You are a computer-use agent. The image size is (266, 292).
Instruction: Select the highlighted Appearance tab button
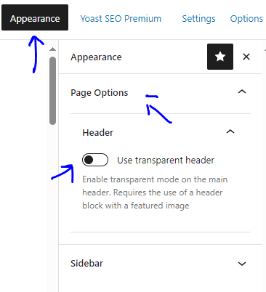35,17
